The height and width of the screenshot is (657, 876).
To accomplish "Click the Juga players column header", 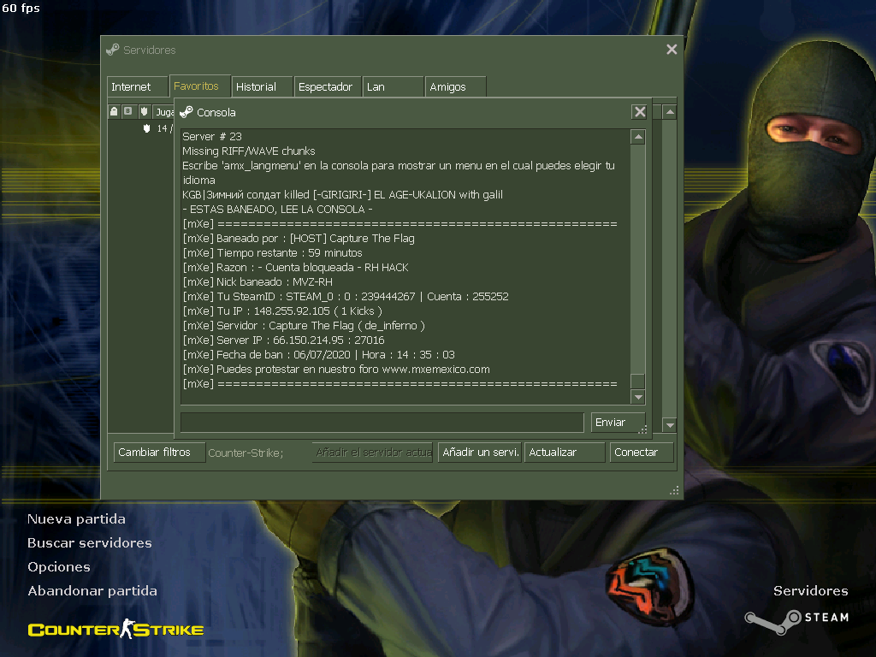I will point(163,112).
